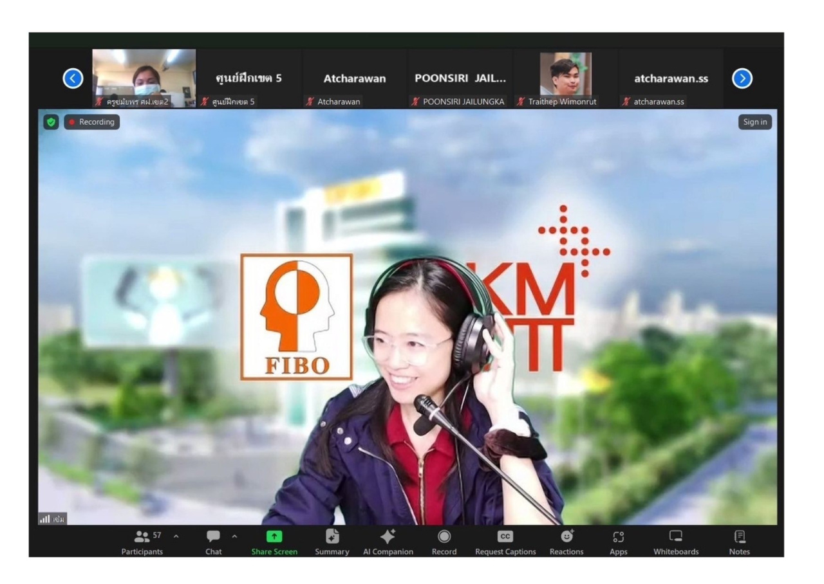
Task: Click the participant count 57
Action: click(x=157, y=535)
